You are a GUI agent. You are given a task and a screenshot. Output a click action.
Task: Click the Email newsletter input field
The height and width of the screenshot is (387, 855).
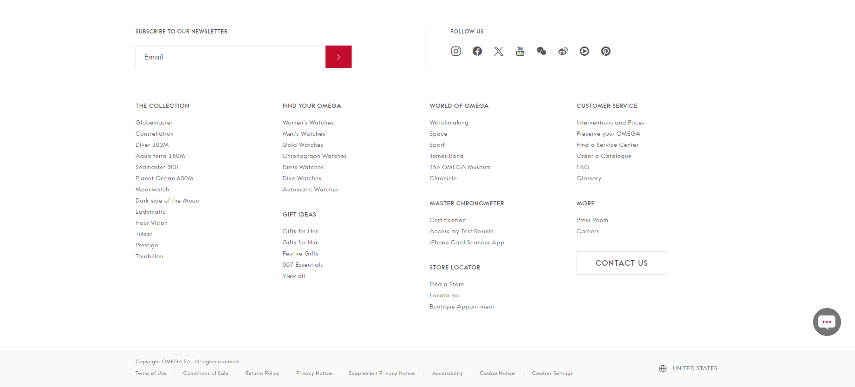(231, 57)
